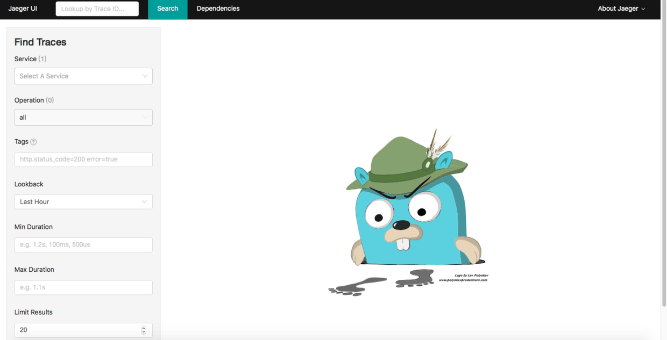
Task: Click the Min Duration input field
Action: click(x=83, y=244)
